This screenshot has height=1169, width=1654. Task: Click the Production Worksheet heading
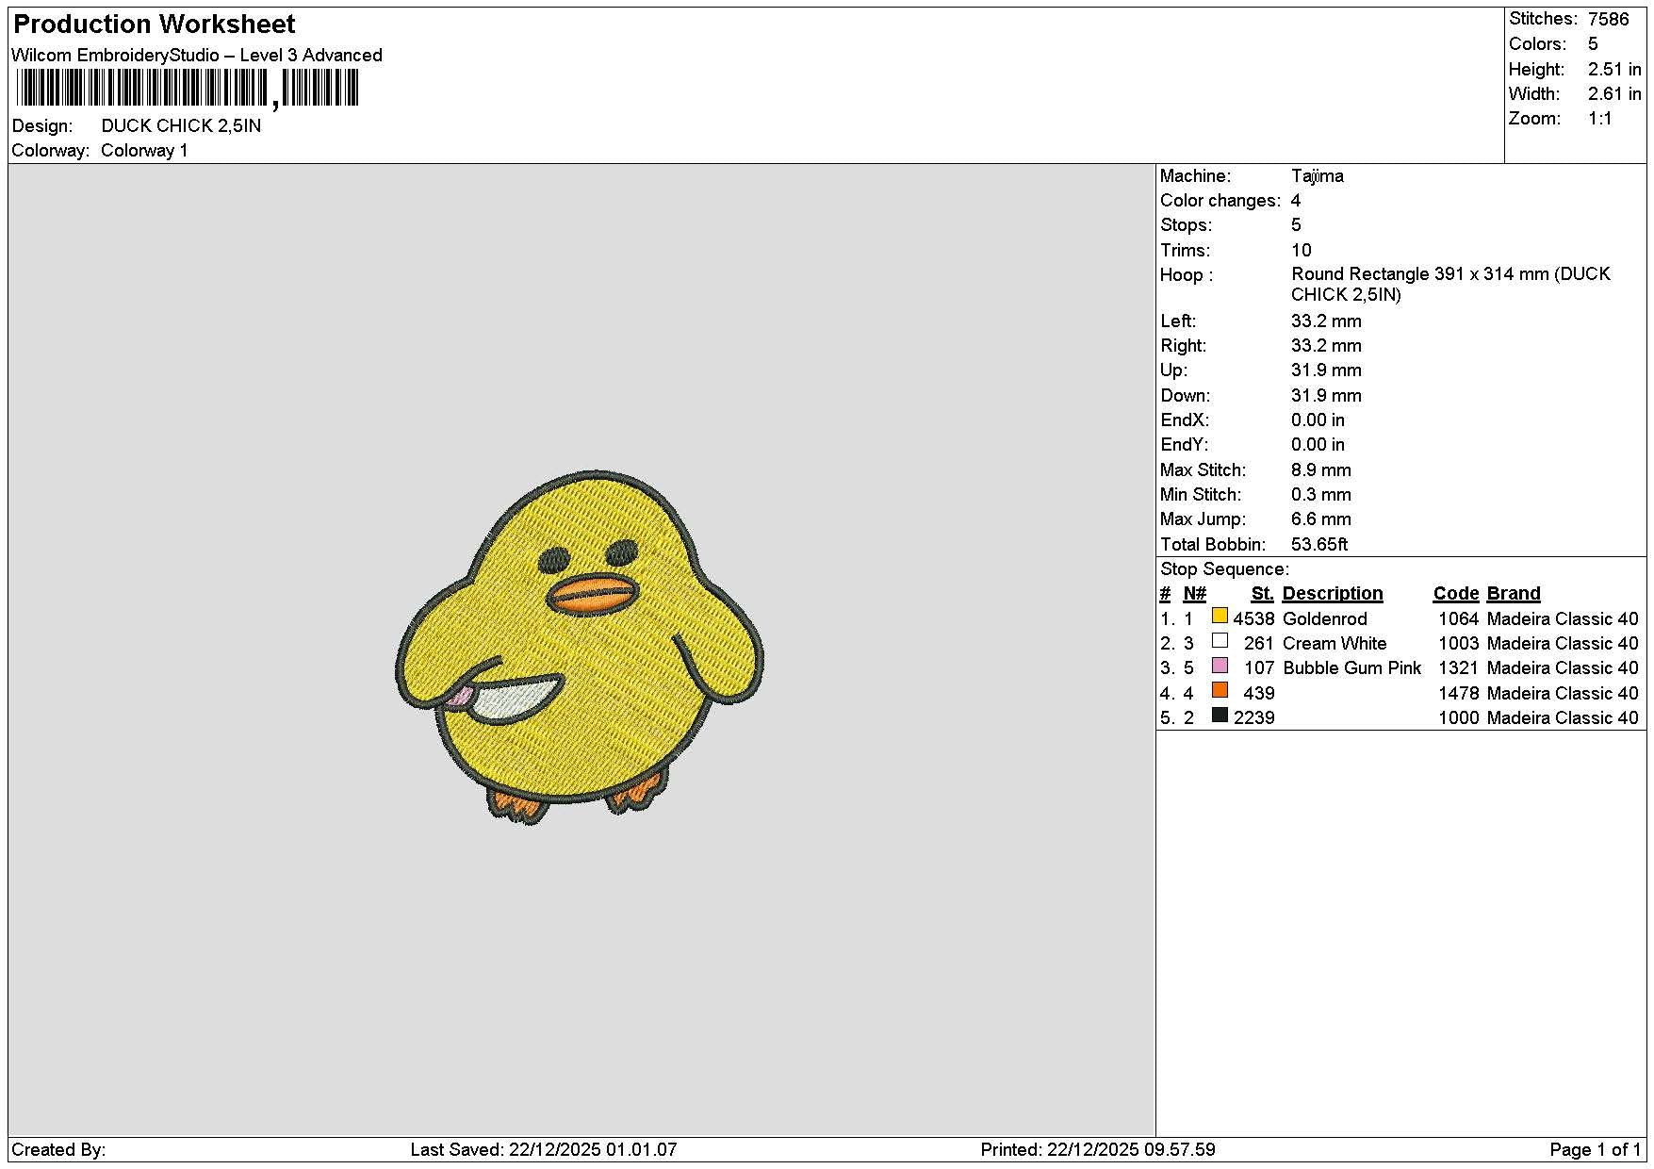pos(155,25)
